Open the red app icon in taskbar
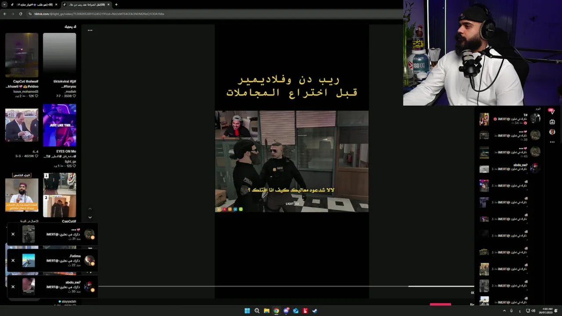 305,311
